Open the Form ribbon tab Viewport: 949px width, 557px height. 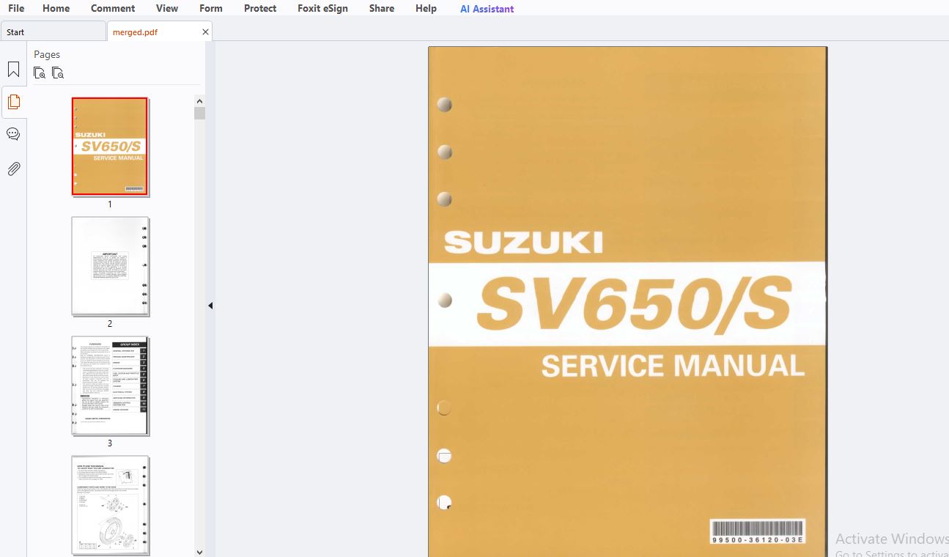pyautogui.click(x=211, y=8)
